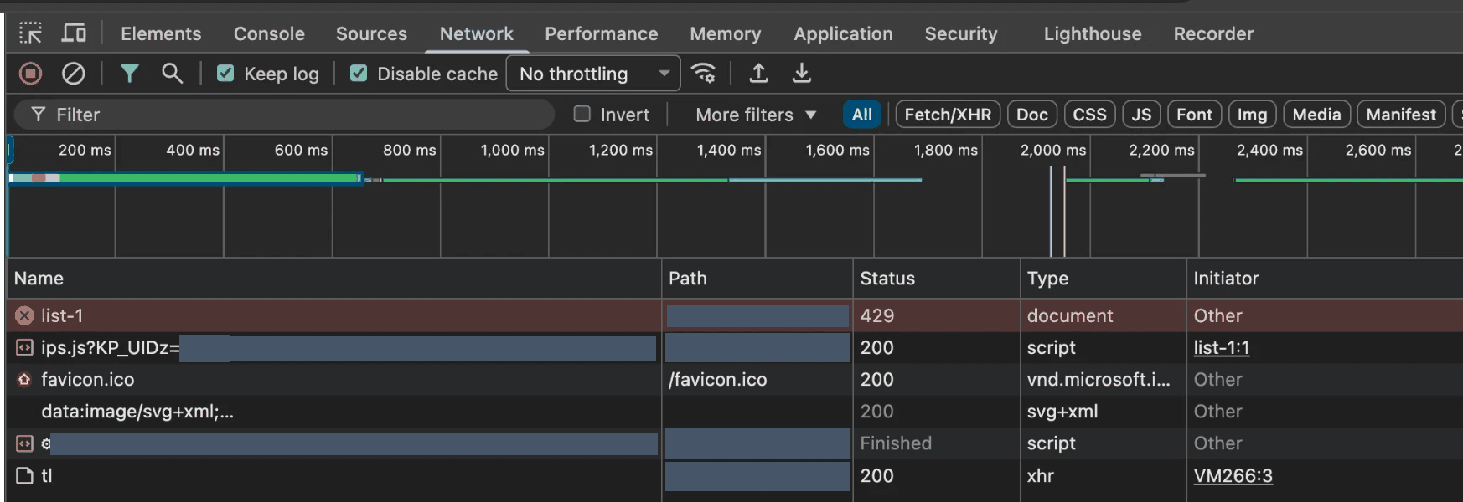The image size is (1463, 502).
Task: Sort by the Name column header
Action: (x=333, y=279)
